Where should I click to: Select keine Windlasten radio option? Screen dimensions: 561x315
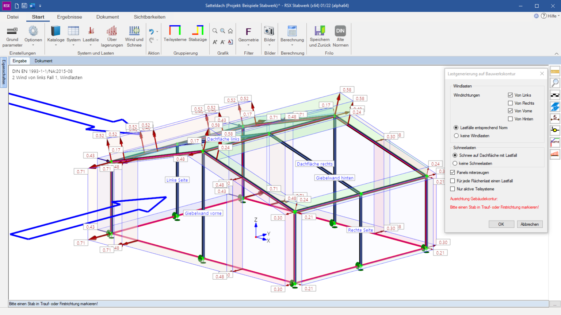coord(456,136)
